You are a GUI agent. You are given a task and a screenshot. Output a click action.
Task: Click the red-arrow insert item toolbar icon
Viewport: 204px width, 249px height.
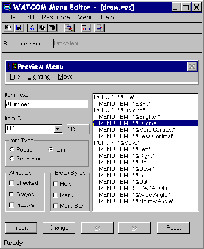86,28
